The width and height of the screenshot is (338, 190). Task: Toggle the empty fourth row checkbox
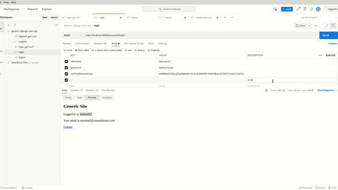[66, 80]
